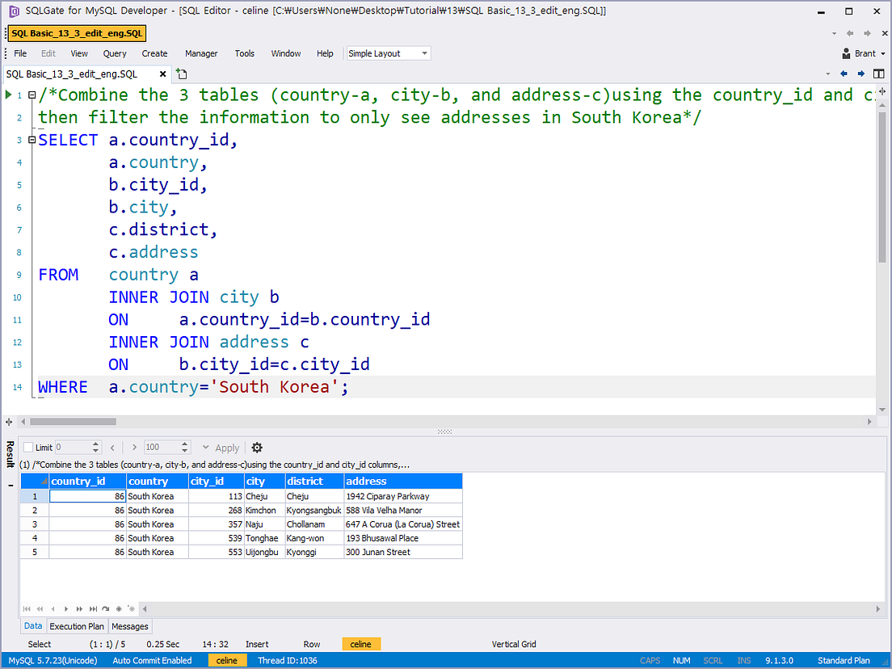Screen dimensions: 892x669
Task: Increase the fetch count with the 100 spinner up arrow
Action: point(186,444)
